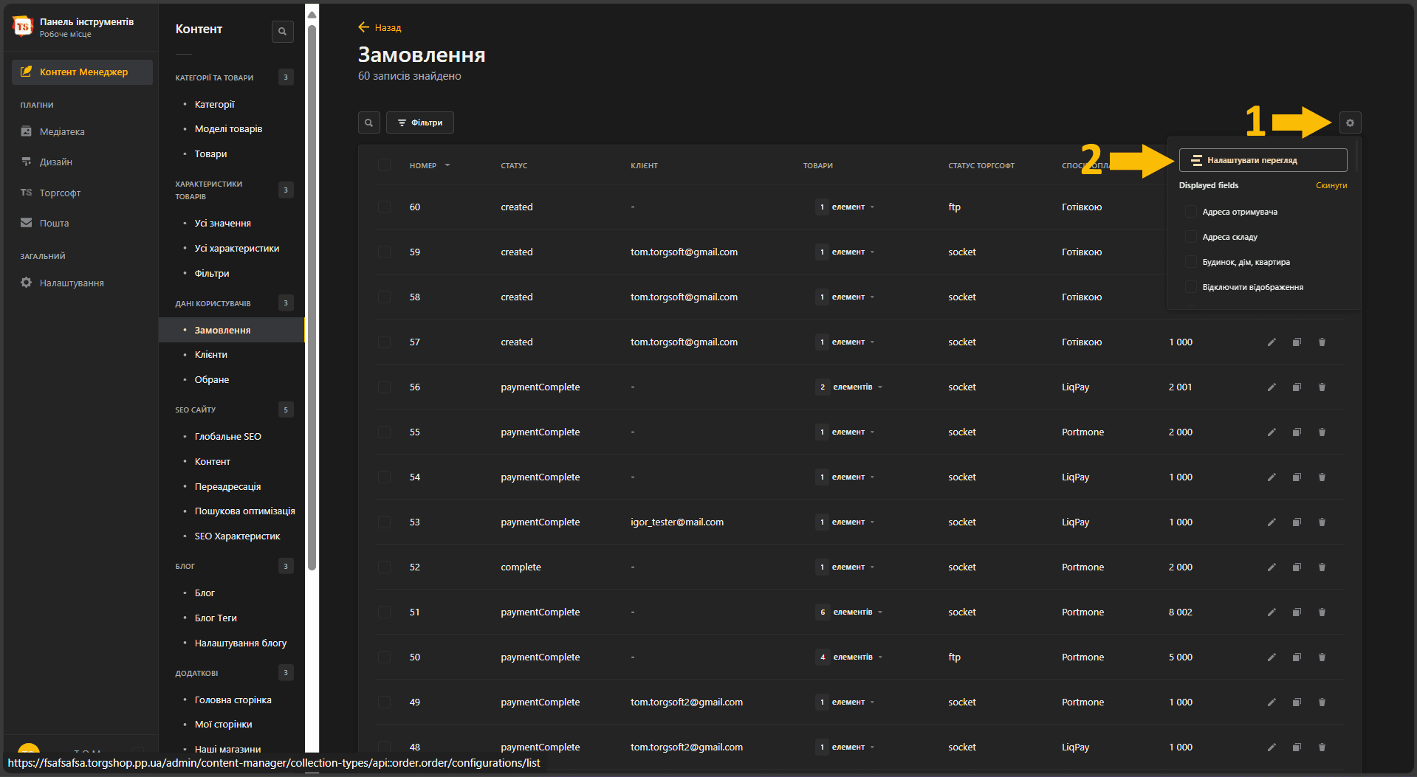Click the table search magnifier icon
Viewport: 1417px width, 777px height.
pyautogui.click(x=369, y=122)
